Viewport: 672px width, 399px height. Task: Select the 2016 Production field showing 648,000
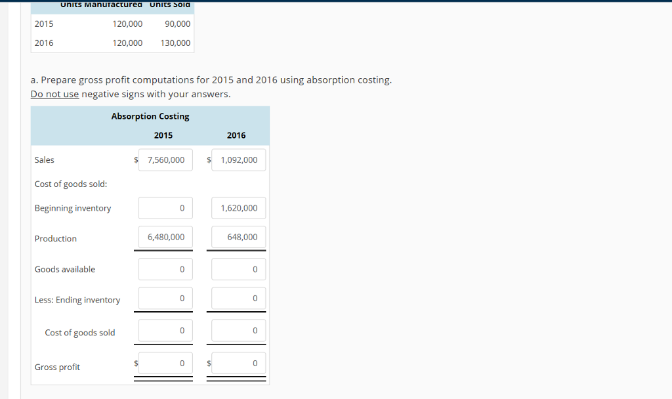tap(238, 237)
